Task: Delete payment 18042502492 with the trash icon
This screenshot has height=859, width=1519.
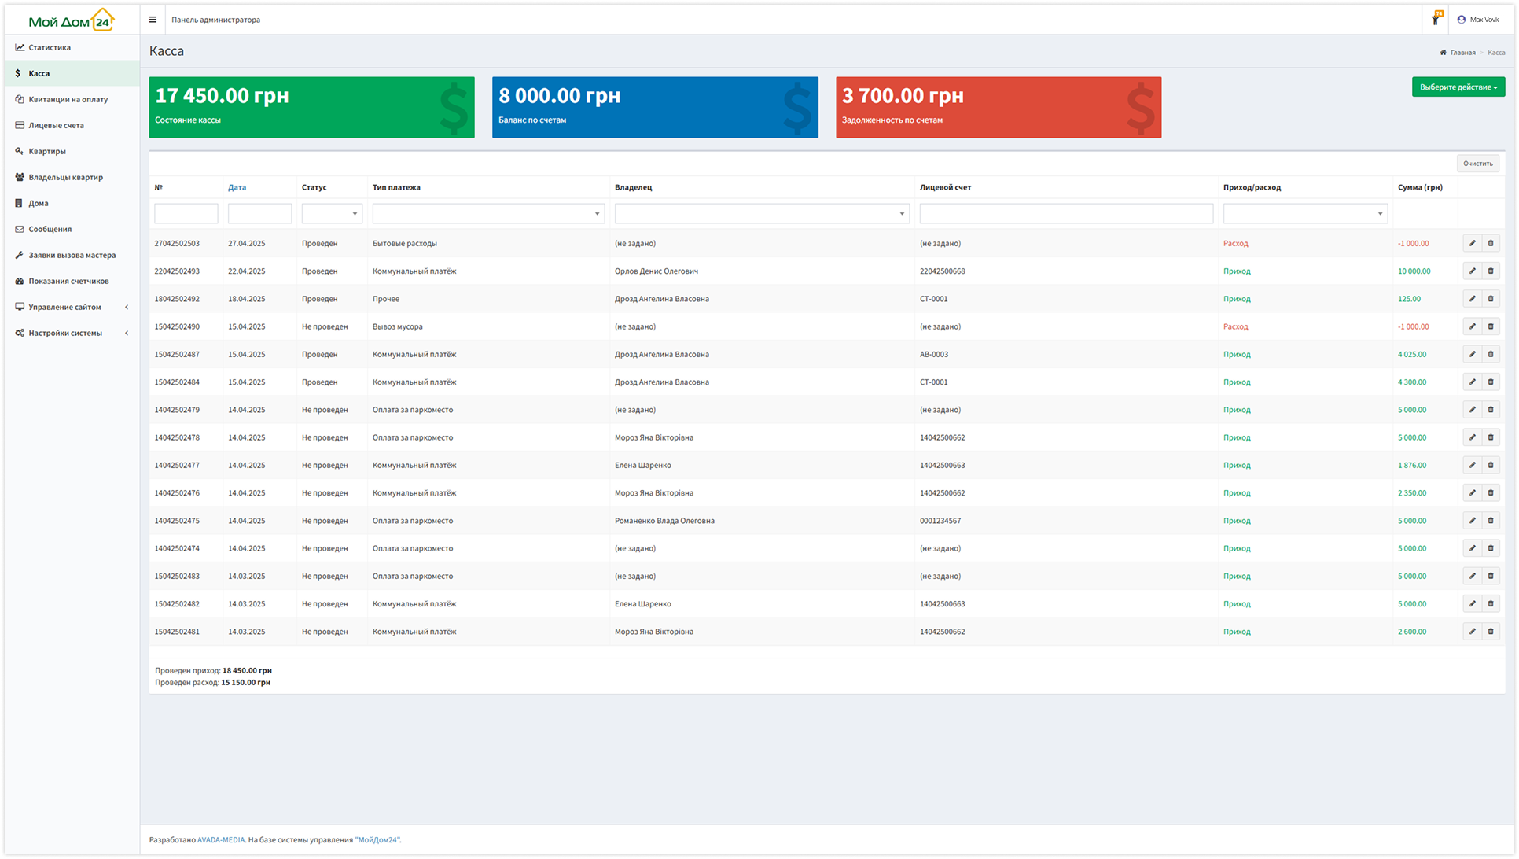Action: tap(1491, 298)
